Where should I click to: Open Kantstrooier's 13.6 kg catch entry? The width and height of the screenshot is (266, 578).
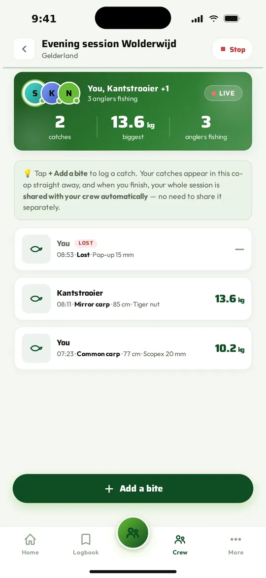133,299
